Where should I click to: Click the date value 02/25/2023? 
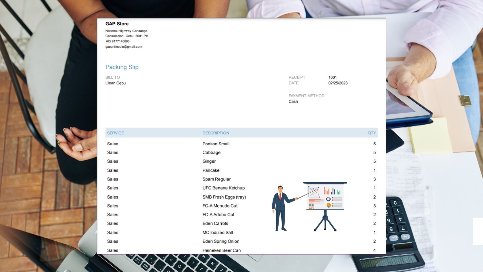(x=338, y=83)
